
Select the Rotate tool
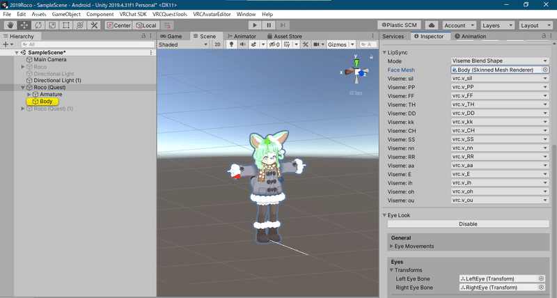point(38,25)
